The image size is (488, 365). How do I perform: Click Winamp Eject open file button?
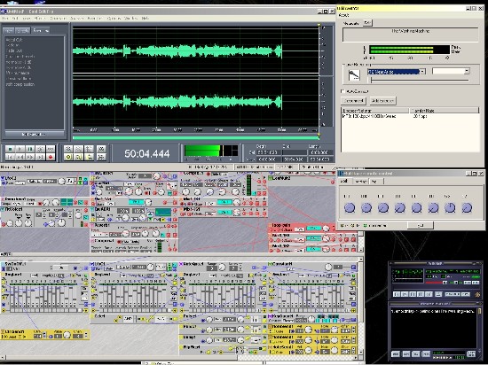click(x=438, y=294)
